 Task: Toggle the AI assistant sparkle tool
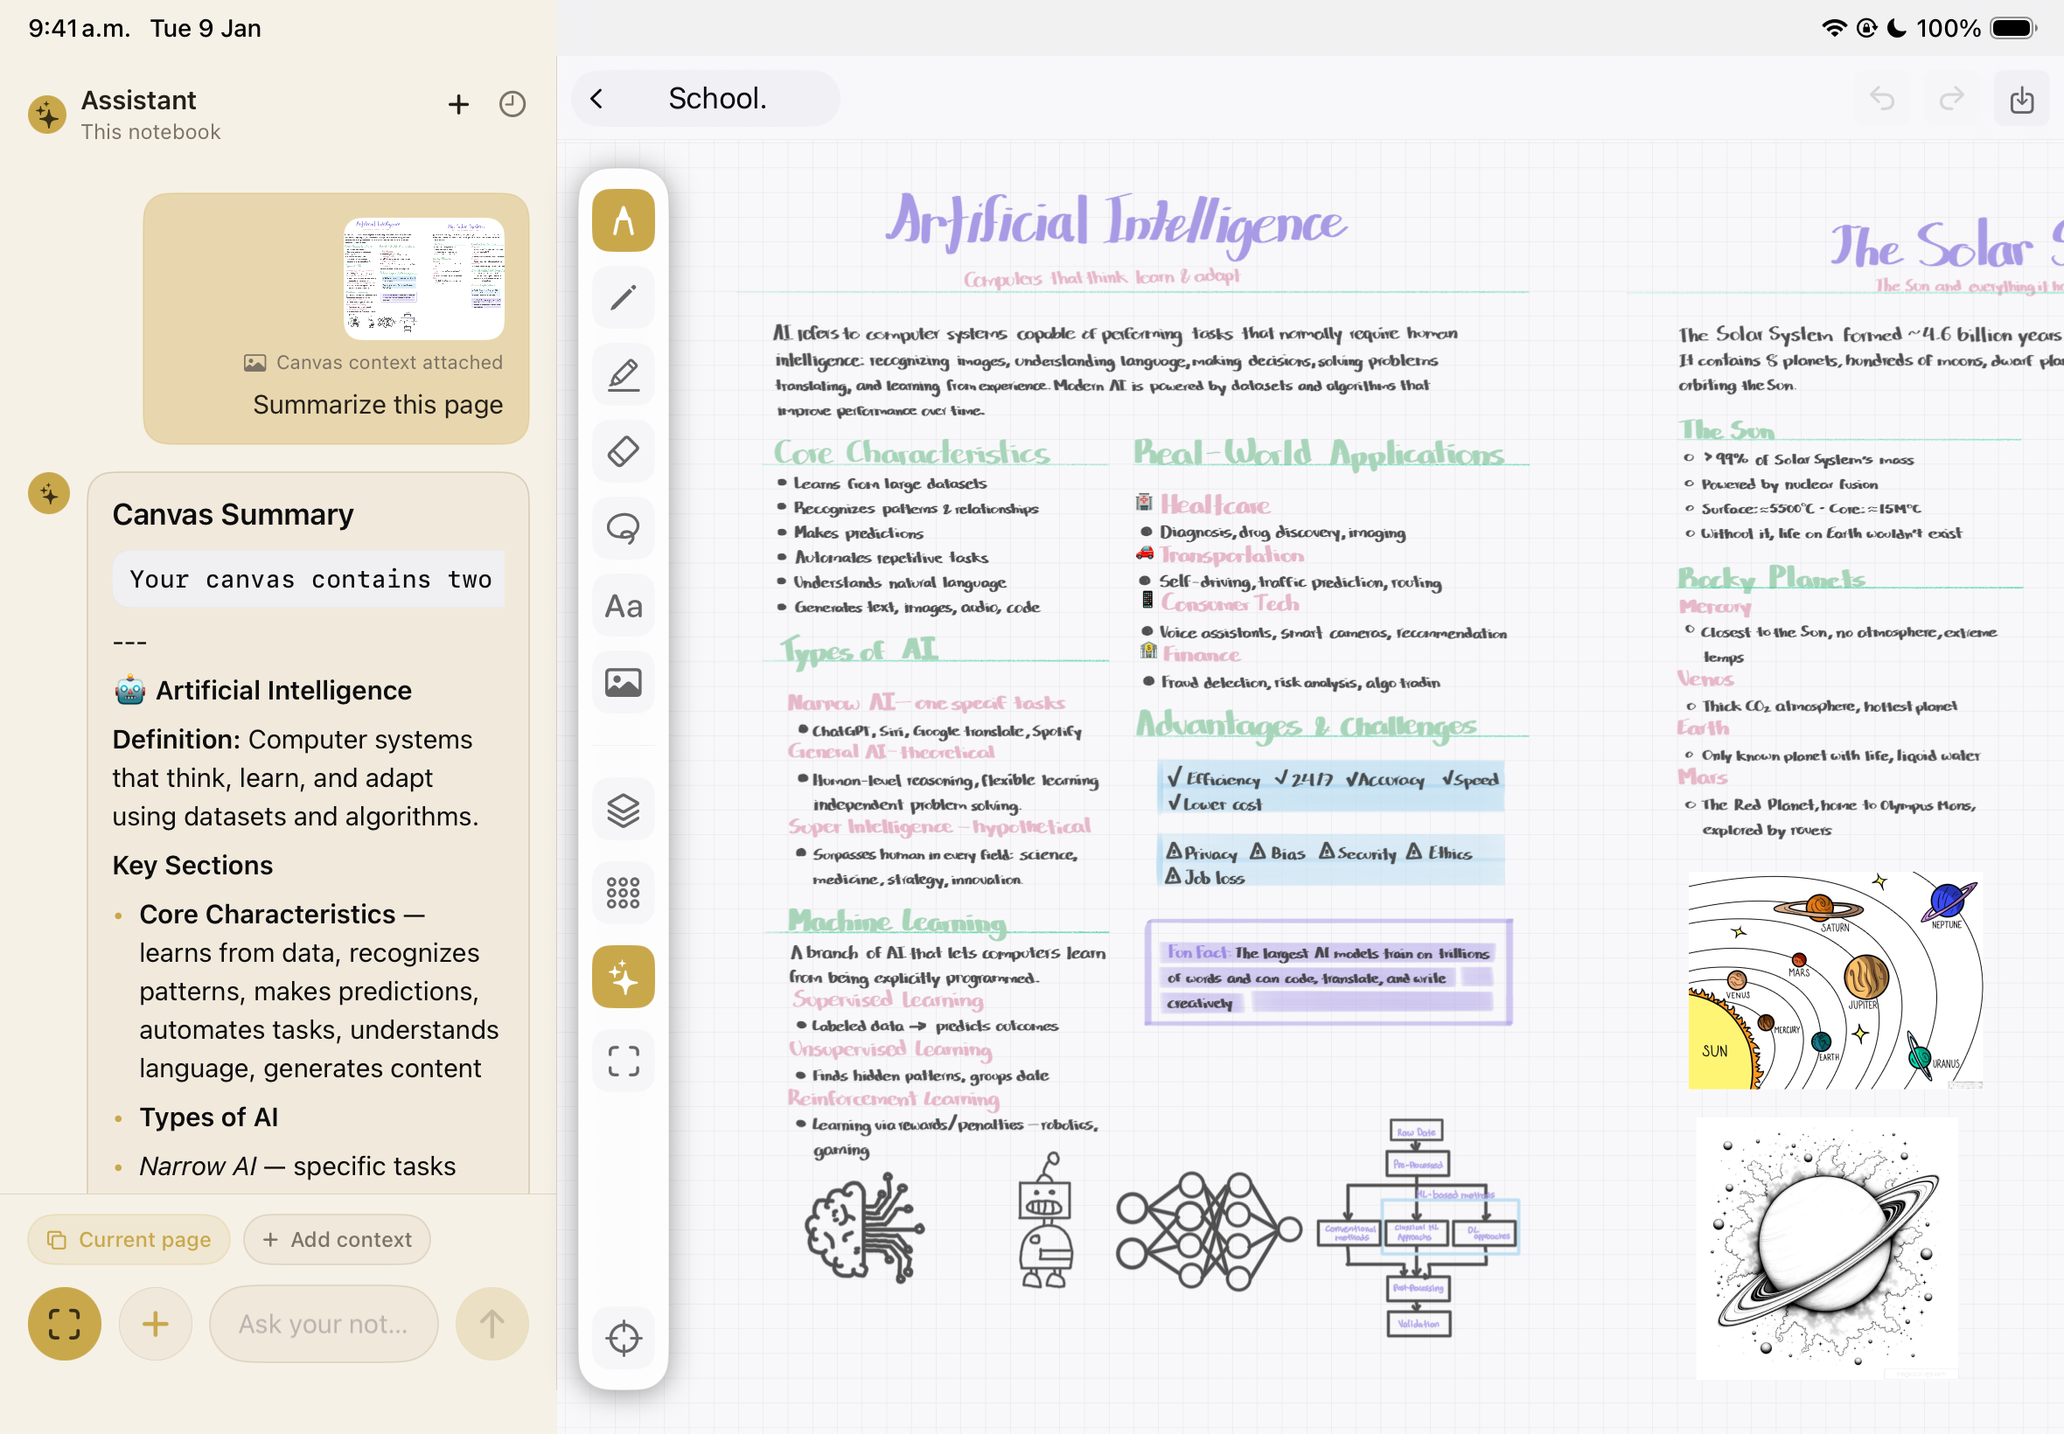(623, 977)
